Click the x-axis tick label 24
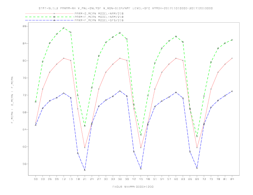This screenshot has width=253, height=195. click(92, 179)
